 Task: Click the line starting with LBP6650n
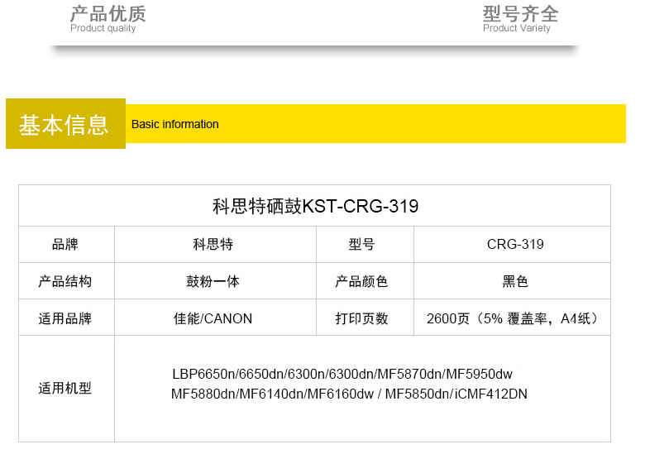[342, 374]
